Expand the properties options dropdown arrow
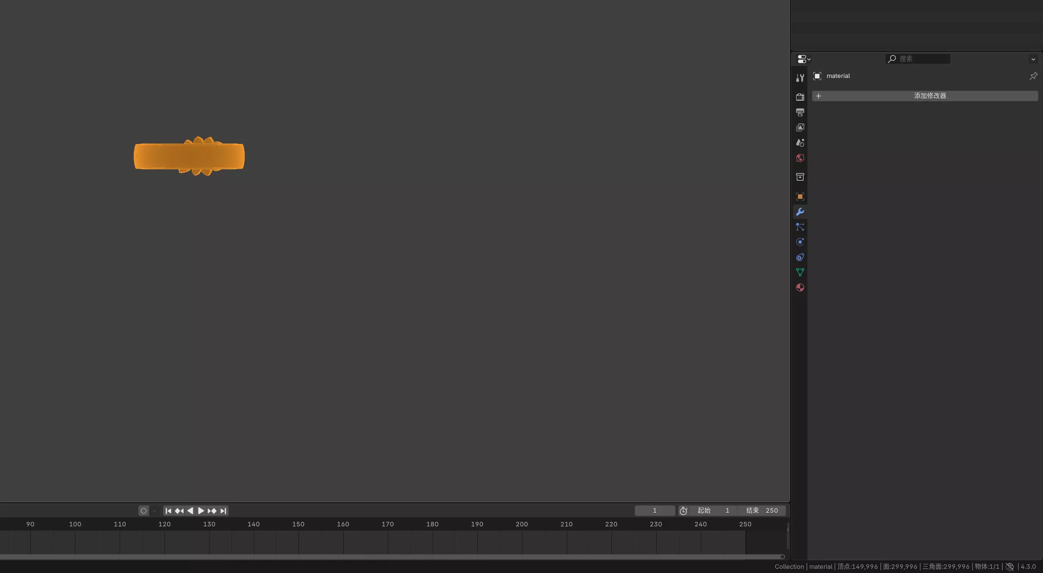Image resolution: width=1043 pixels, height=573 pixels. 1033,59
